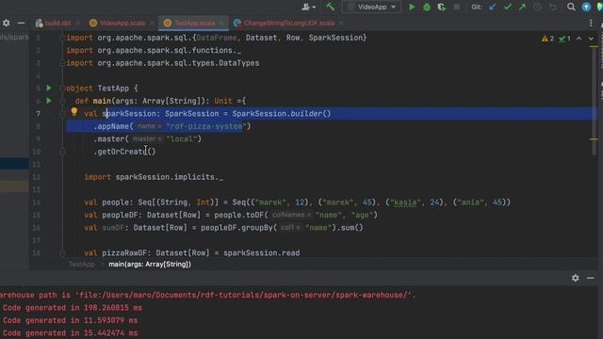Open the VideoApp run configuration dropdown
This screenshot has width=603, height=339.
pos(371,7)
